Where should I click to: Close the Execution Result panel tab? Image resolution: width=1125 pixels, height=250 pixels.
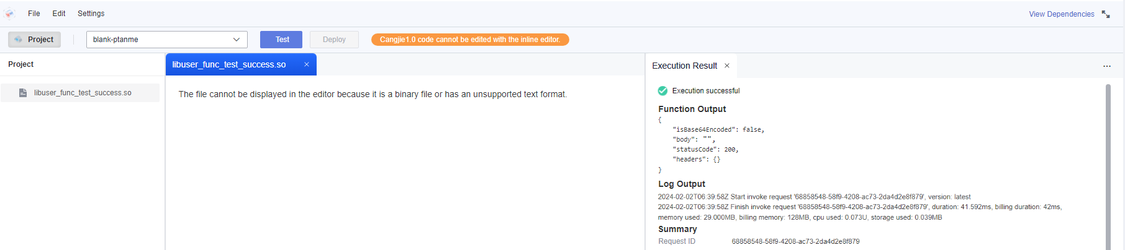point(727,66)
